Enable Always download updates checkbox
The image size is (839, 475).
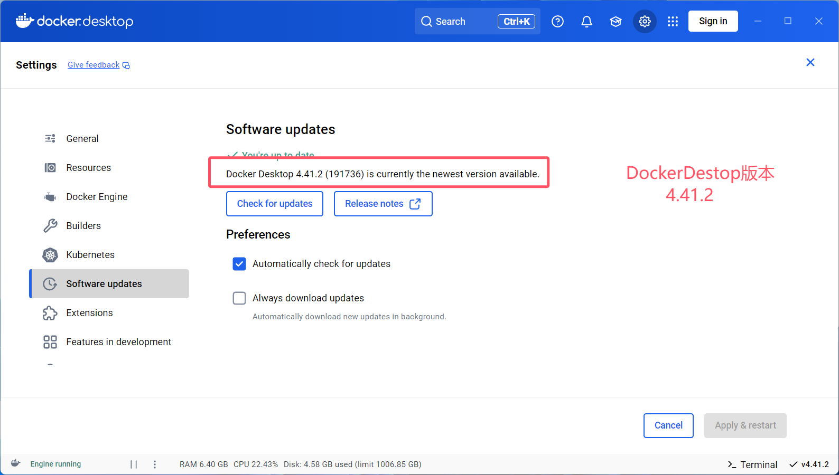coord(239,298)
